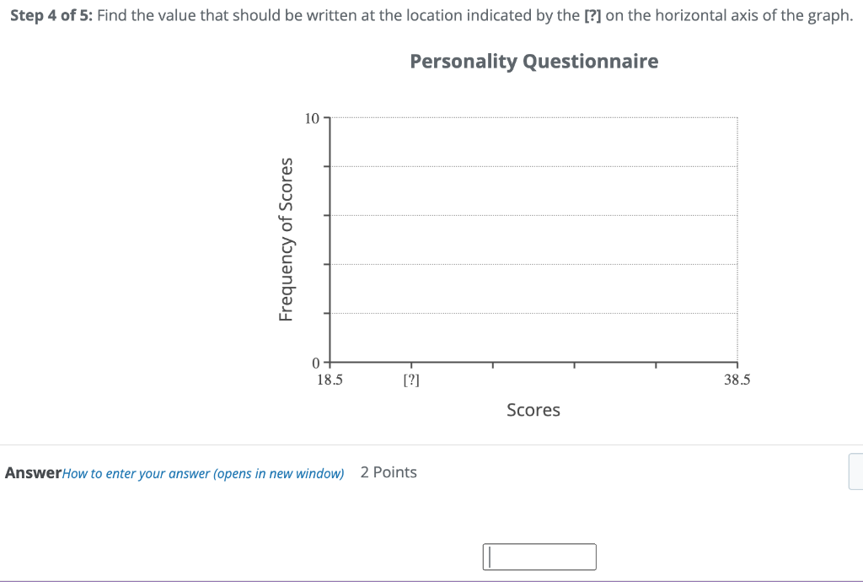Screen dimensions: 863x582
Task: Click the 38.5 horizontal axis label
Action: coord(737,380)
